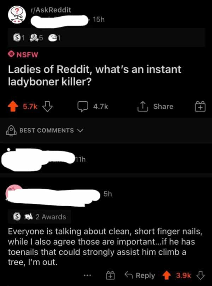Downvote the AskReddit post
Screen dimensions: 212x286
coord(47,107)
